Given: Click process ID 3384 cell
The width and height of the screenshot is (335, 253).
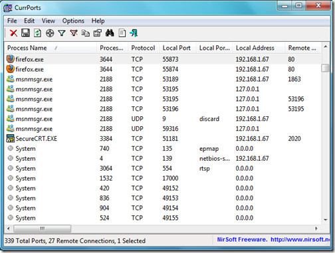Looking at the screenshot, I should pos(106,139).
